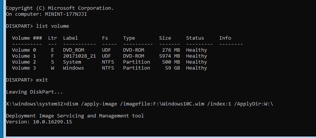Click the 'exit' command text
Image resolution: width=316 pixels, height=138 pixels.
tap(42, 80)
